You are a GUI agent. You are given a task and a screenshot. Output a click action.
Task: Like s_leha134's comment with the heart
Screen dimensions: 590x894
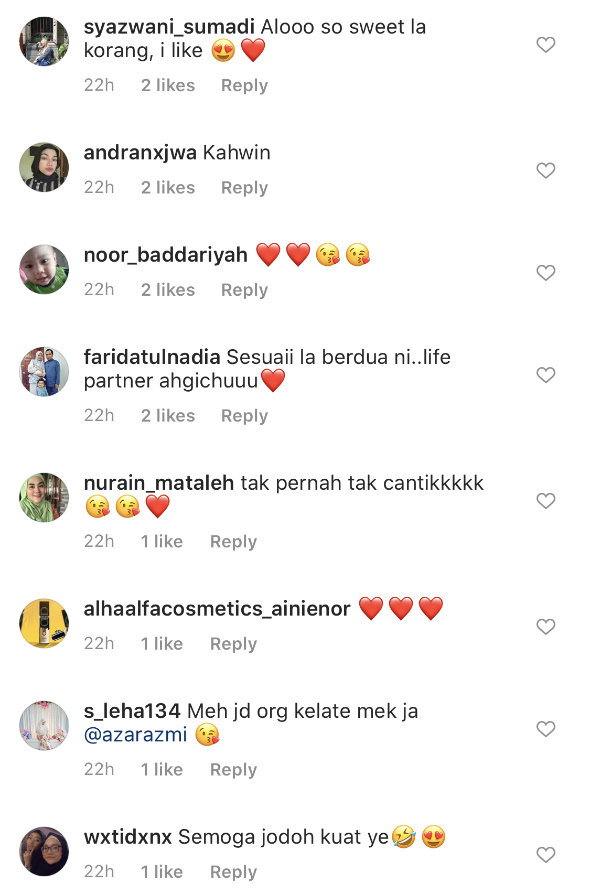[x=545, y=729]
